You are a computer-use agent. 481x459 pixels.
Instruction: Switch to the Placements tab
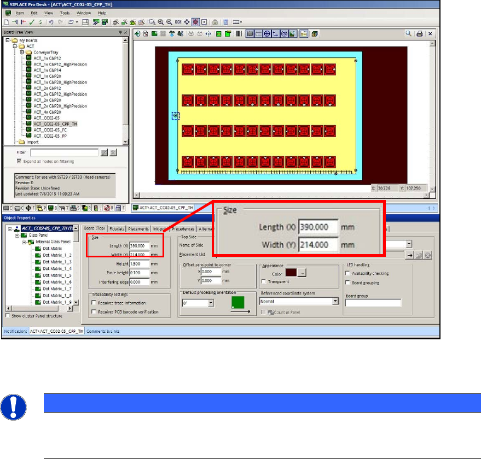pos(138,229)
